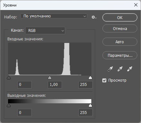Select the gray point eyedropper
This screenshot has width=141, height=123.
coord(120,69)
